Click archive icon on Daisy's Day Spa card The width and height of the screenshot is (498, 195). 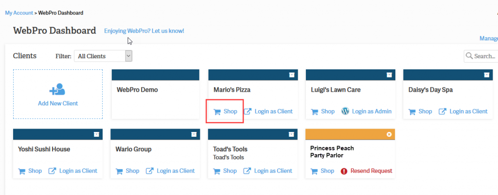[486, 75]
